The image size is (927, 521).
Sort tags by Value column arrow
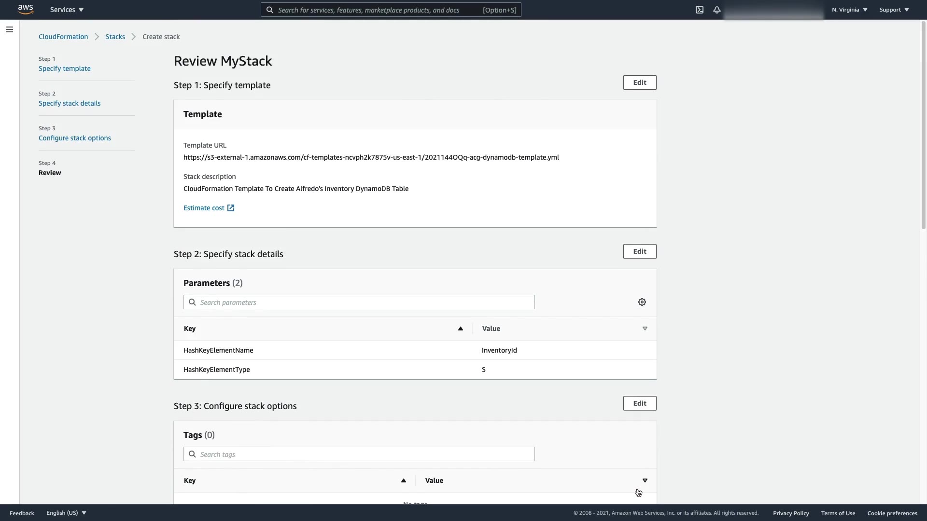click(x=645, y=480)
